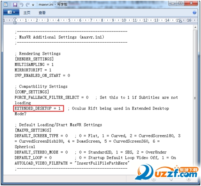Click the Redo arrow icon
This screenshot has width=201, height=186.
(27, 5)
